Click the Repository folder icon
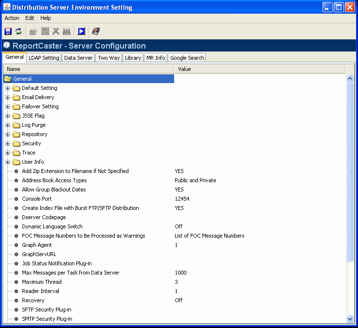 point(17,134)
